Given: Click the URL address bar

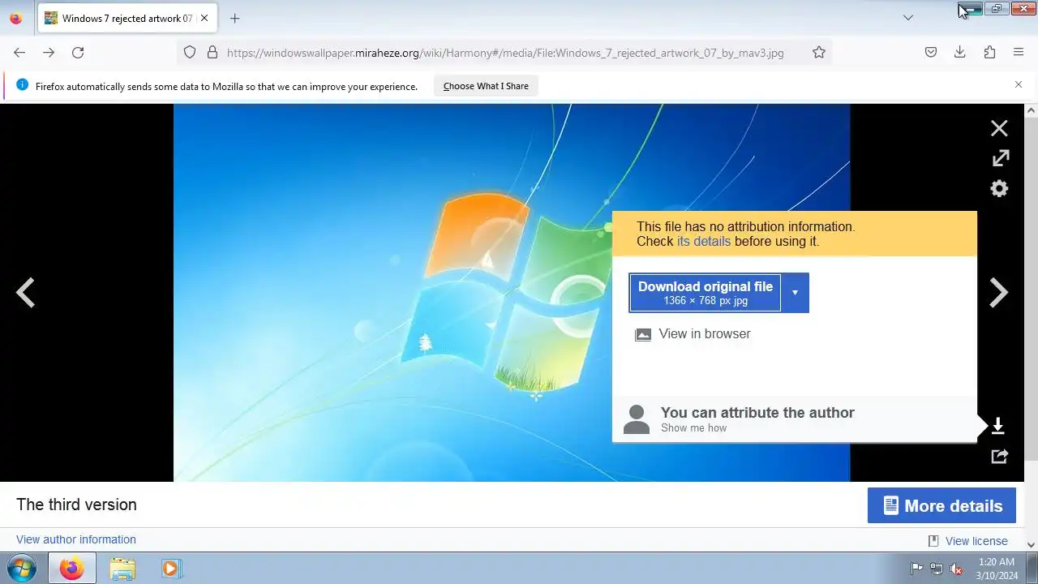Looking at the screenshot, I should click(505, 53).
